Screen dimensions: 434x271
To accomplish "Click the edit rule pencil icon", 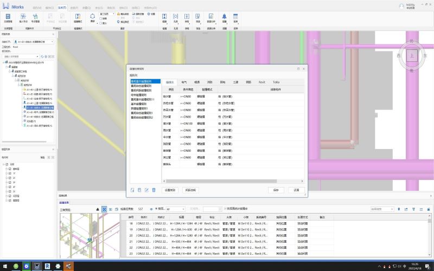I will pos(146,190).
